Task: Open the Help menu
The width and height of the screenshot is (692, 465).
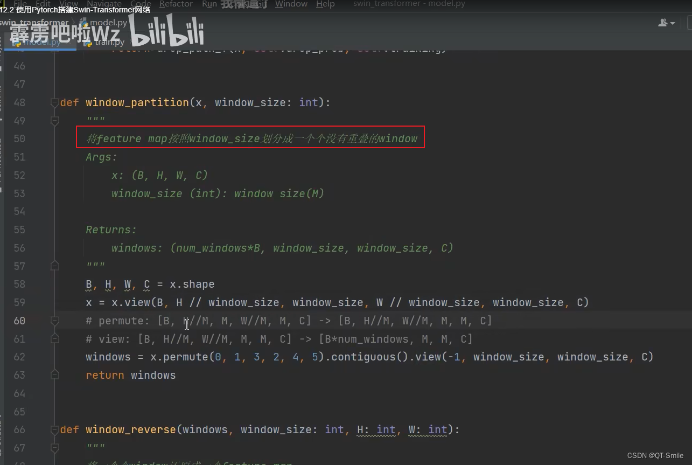Action: [x=325, y=4]
